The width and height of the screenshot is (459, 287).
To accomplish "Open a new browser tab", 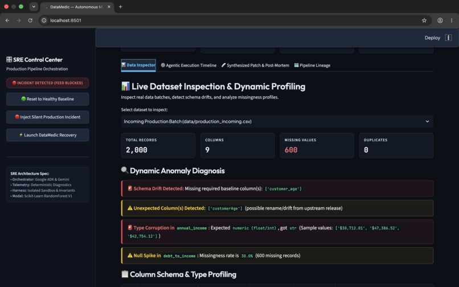I will point(120,7).
